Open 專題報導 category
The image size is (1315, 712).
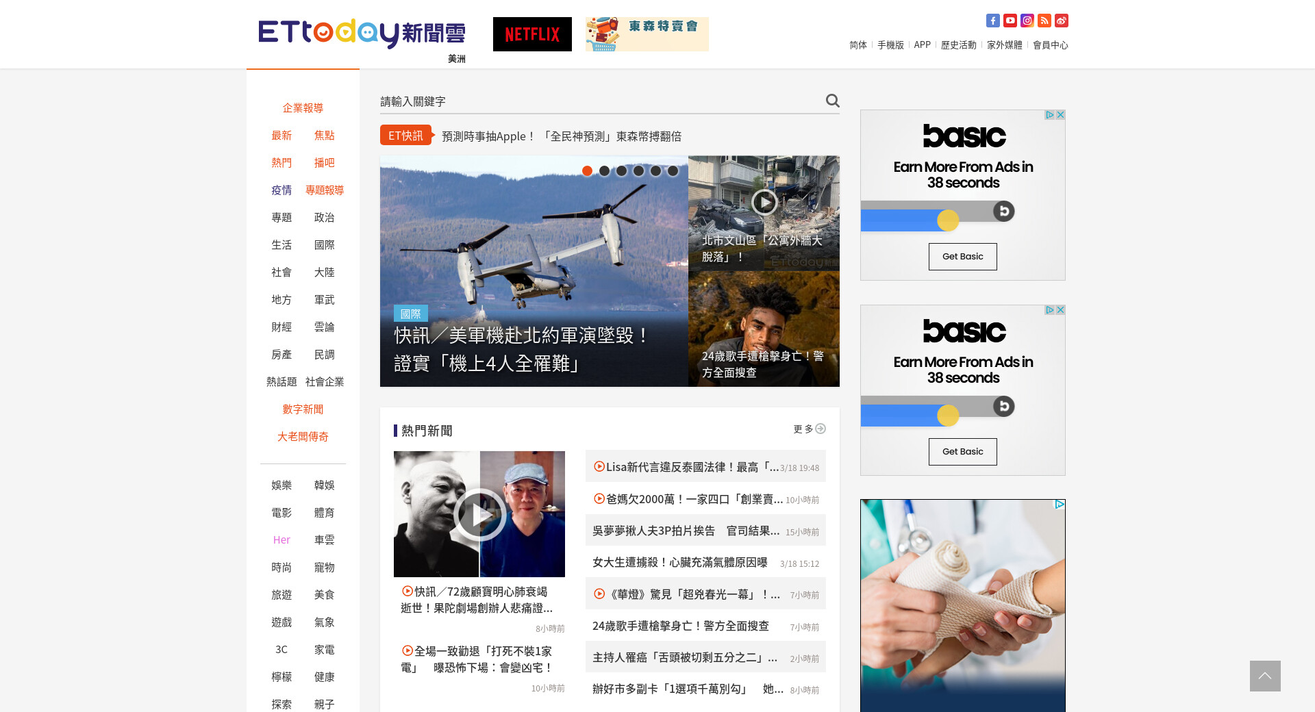(325, 190)
